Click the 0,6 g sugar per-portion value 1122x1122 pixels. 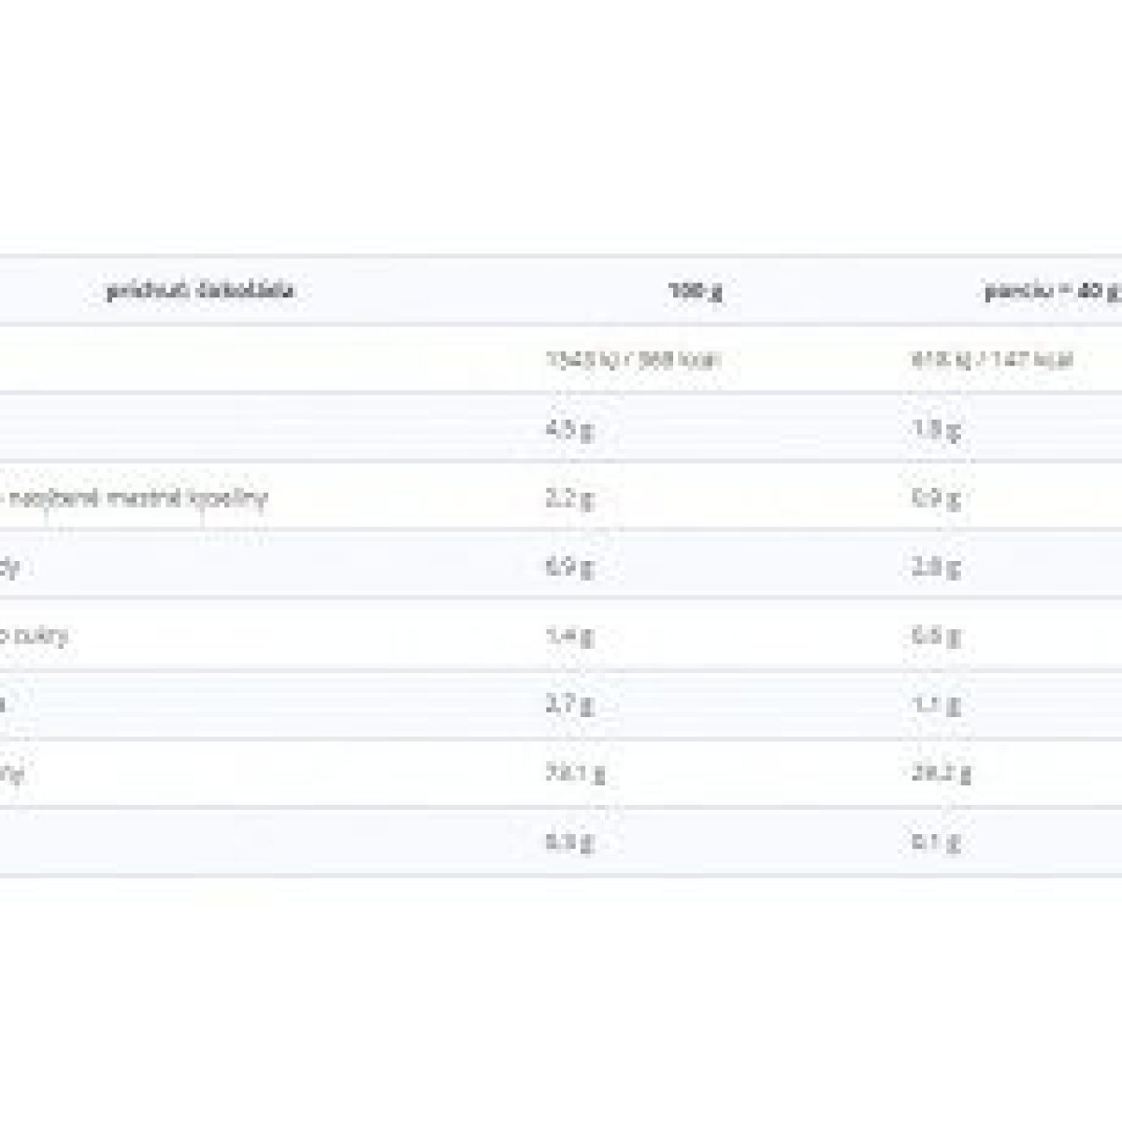[935, 637]
